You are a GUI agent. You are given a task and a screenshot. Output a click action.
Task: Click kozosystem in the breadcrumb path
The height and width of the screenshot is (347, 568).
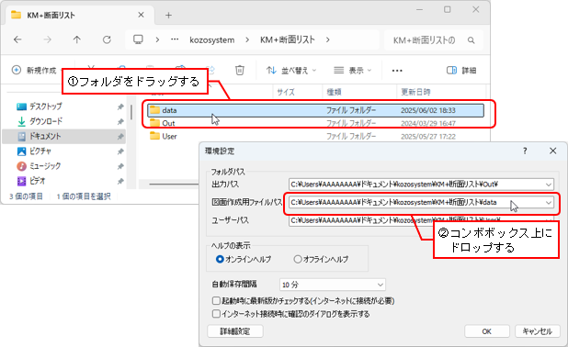point(212,39)
